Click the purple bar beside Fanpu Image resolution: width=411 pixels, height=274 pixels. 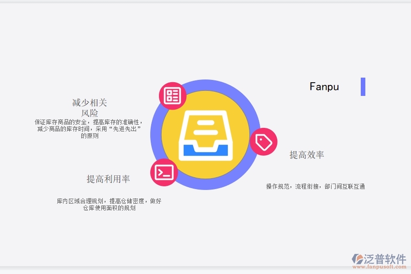tap(364, 87)
